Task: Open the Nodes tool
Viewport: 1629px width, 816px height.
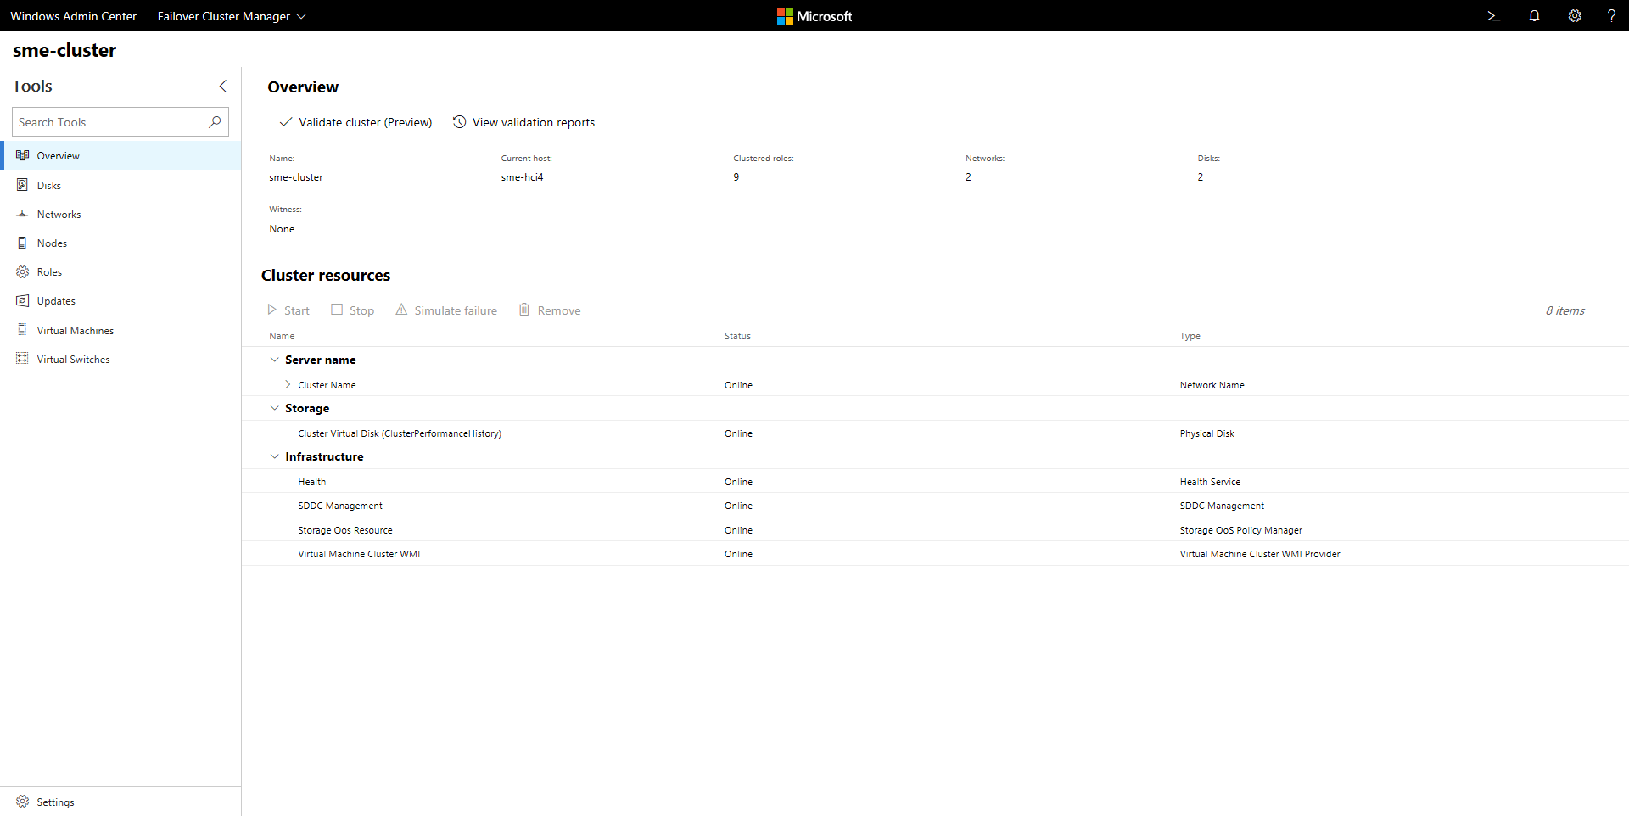Action: click(x=52, y=243)
